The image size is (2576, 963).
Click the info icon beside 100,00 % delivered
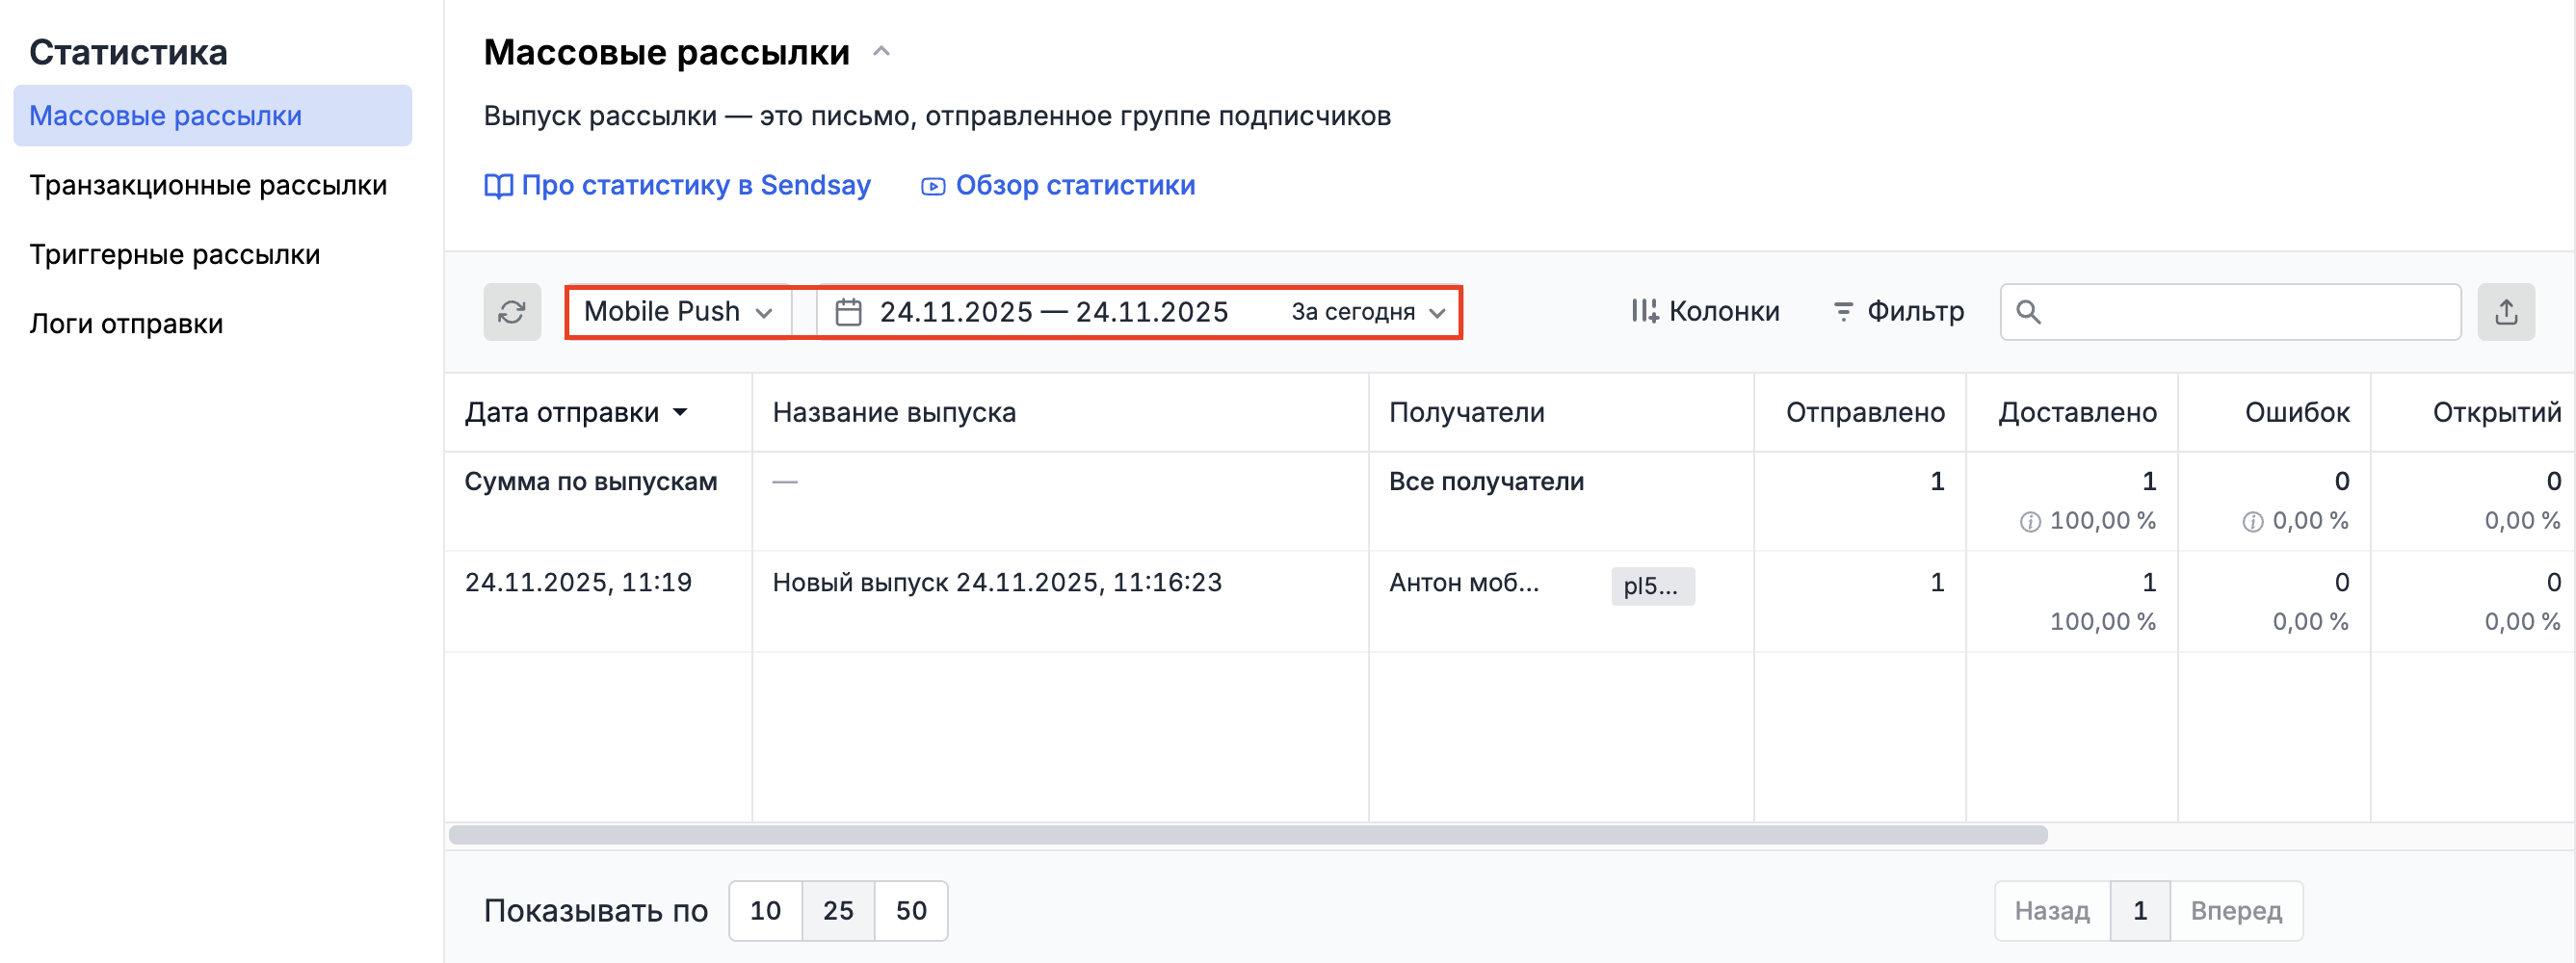(2029, 522)
